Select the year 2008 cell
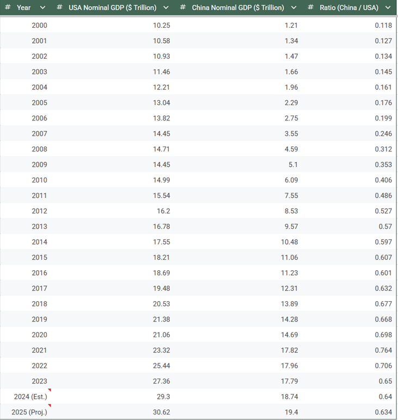The image size is (398, 420). (39, 149)
